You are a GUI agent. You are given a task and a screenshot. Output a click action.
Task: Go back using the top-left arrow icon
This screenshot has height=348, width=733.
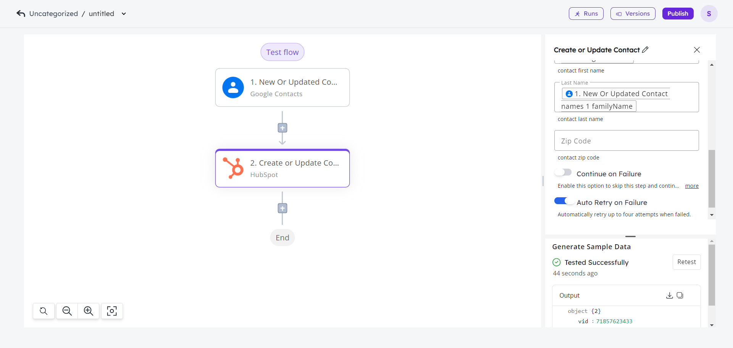[21, 13]
